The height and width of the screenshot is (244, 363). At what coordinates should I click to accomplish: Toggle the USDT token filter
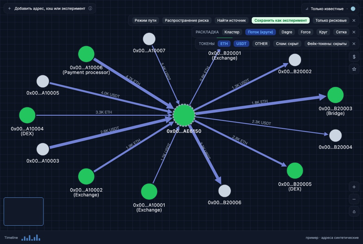[241, 43]
